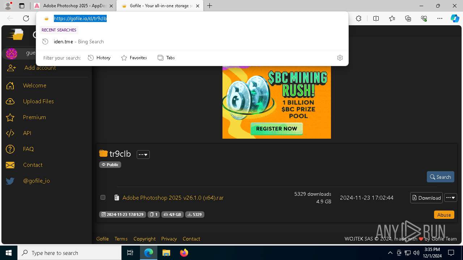Filter the search by Favorites
463x260 pixels.
[134, 58]
